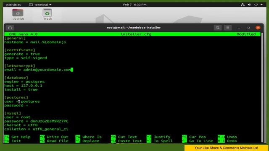Click the charset = utf8 line
The width and height of the screenshot is (269, 151).
21,125
